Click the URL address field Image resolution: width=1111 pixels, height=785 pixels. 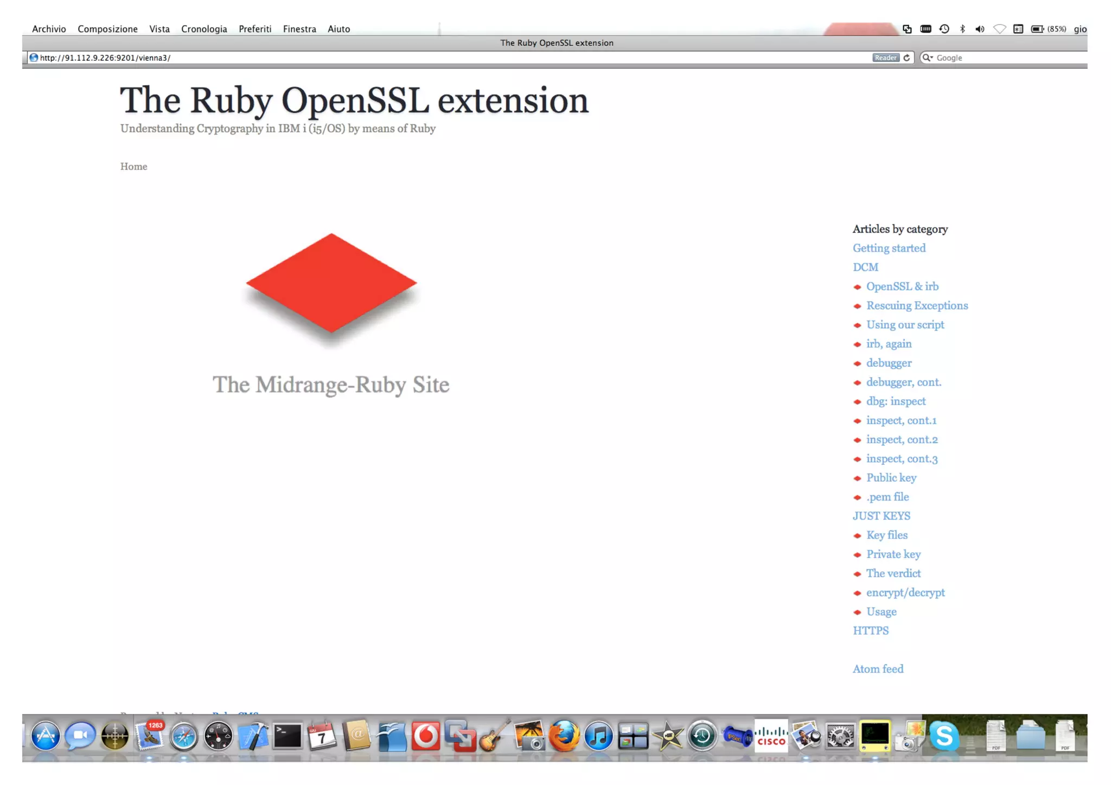coord(434,58)
